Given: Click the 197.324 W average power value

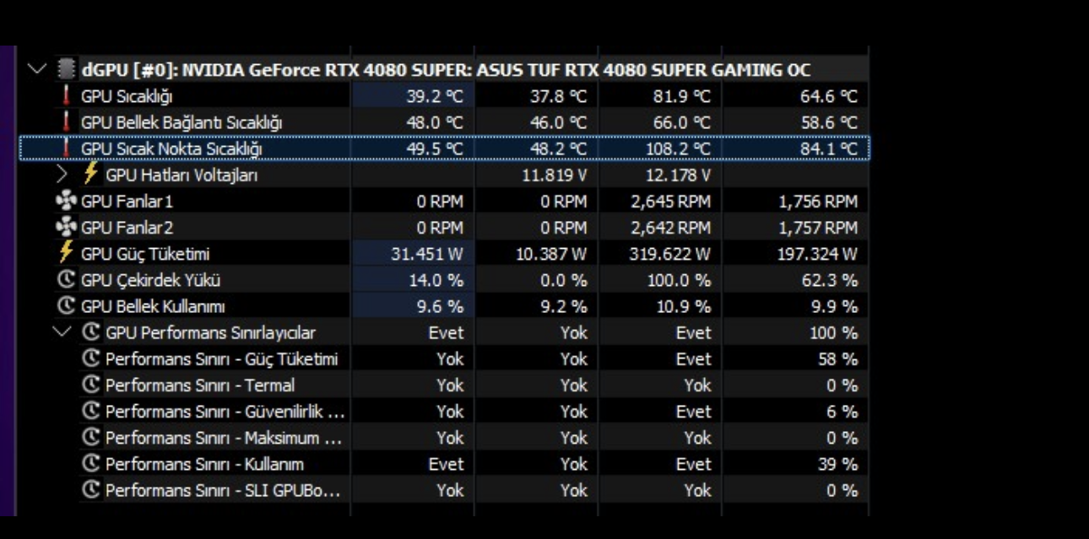Looking at the screenshot, I should click(817, 254).
